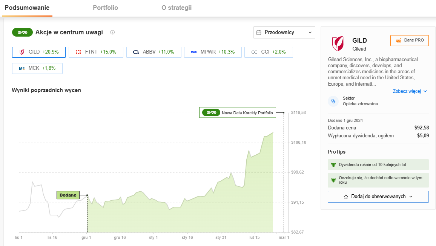The height and width of the screenshot is (246, 436).
Task: Open the Przodownicy dropdown
Action: 284,32
